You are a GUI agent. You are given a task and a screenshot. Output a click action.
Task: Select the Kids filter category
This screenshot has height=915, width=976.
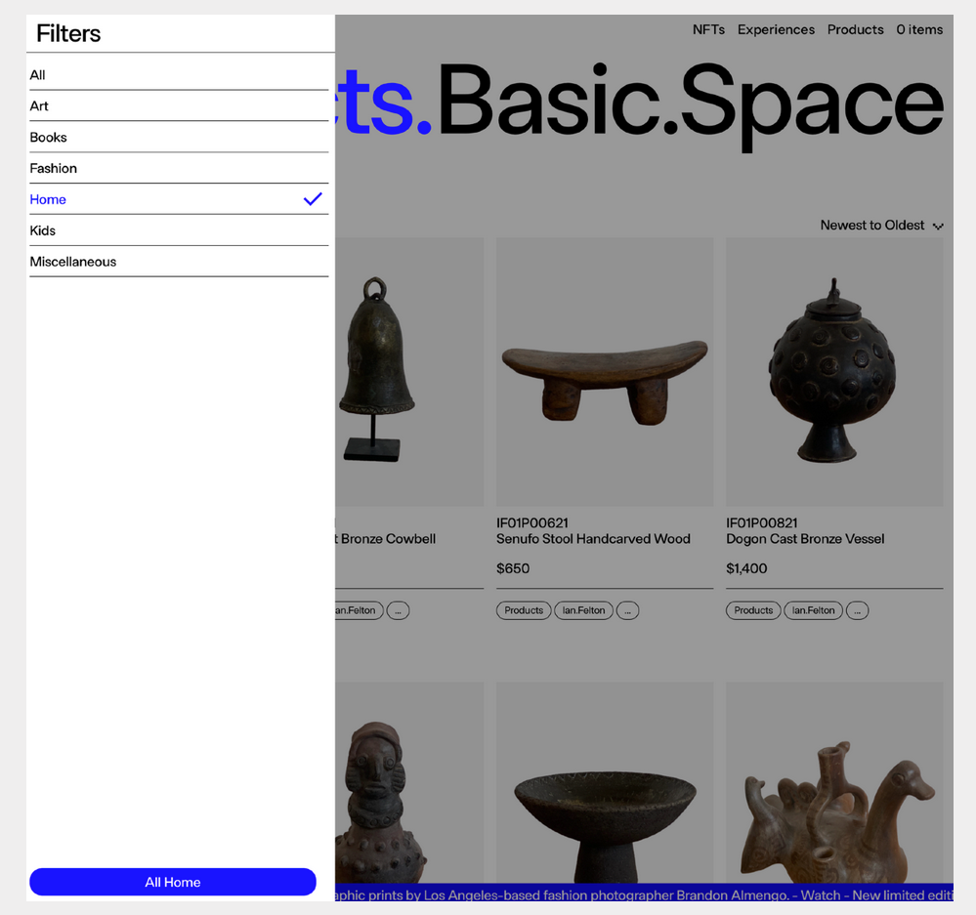click(179, 230)
